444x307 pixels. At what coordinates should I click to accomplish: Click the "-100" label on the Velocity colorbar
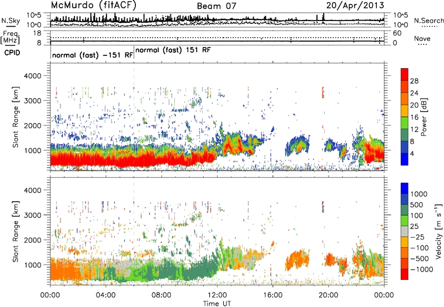point(420,248)
